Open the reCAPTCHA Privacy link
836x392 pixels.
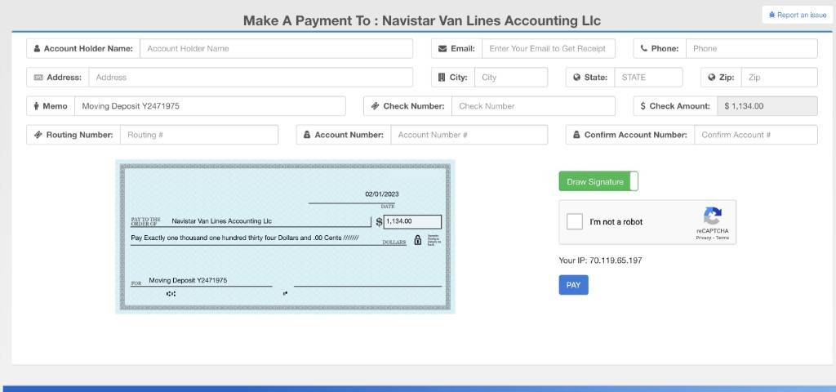point(703,238)
